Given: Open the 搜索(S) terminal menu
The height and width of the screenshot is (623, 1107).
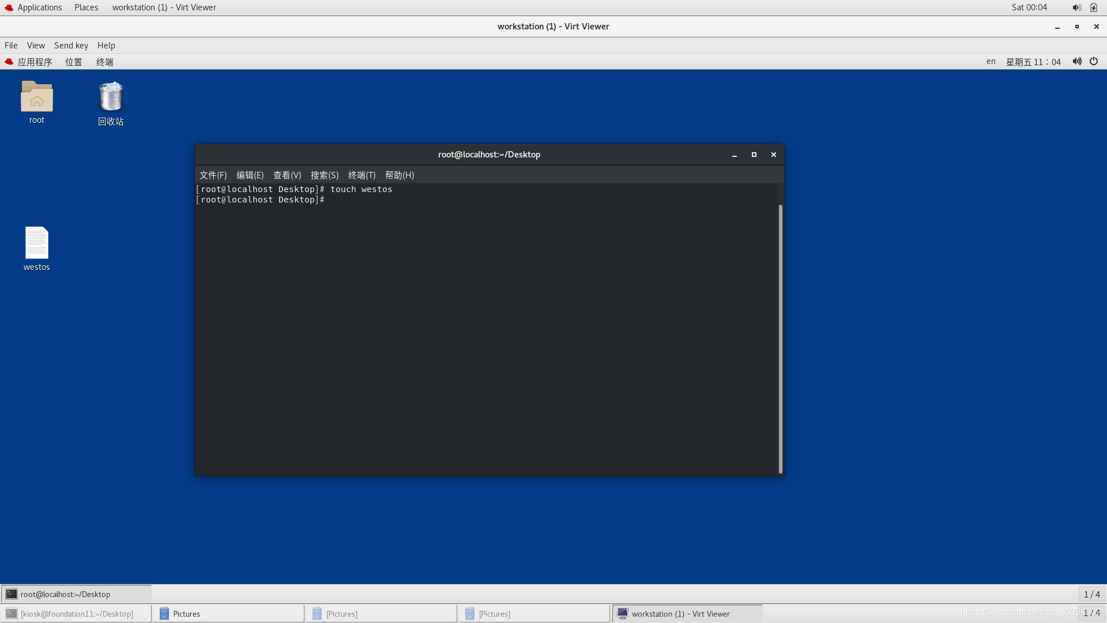Looking at the screenshot, I should [x=325, y=175].
